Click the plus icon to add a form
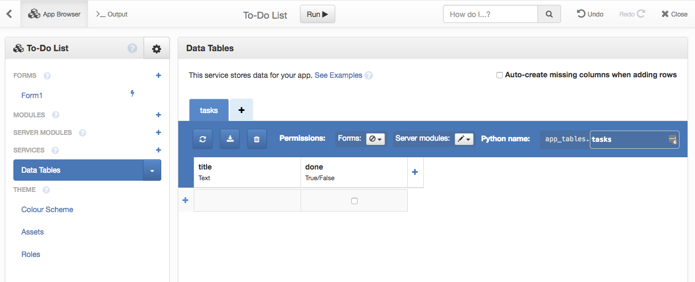 pyautogui.click(x=158, y=76)
